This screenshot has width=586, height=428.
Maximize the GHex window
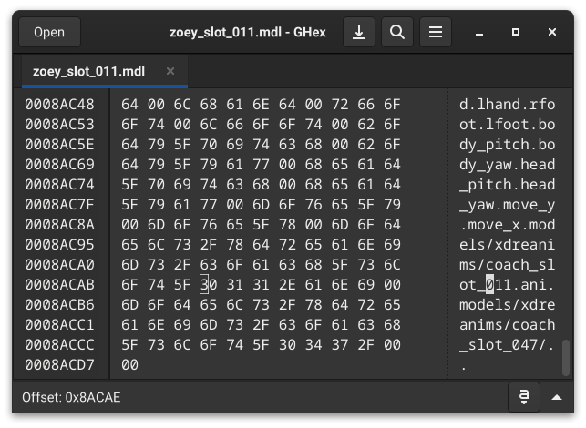(516, 33)
